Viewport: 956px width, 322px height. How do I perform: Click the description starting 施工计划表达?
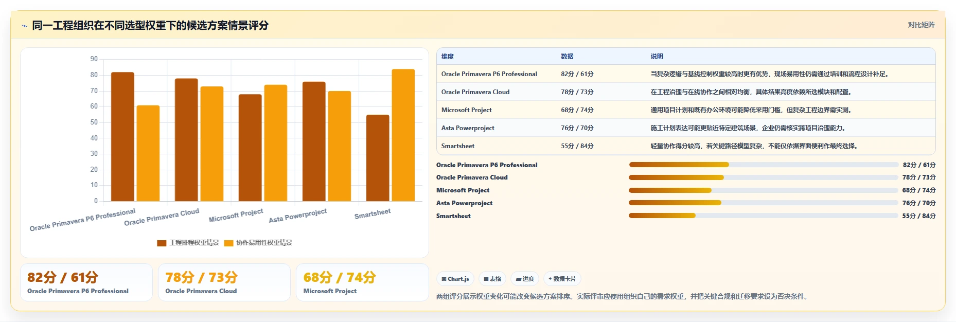[x=749, y=128]
